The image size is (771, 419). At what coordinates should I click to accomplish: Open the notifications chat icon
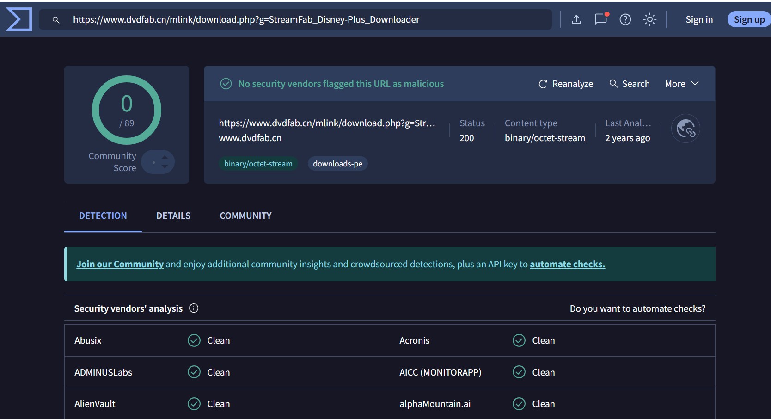click(x=601, y=19)
